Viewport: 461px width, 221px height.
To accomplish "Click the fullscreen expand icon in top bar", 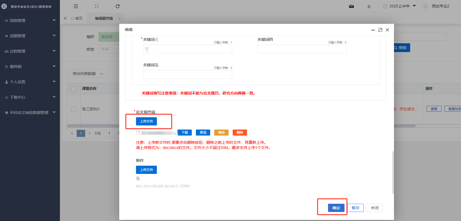I will coord(97,6).
